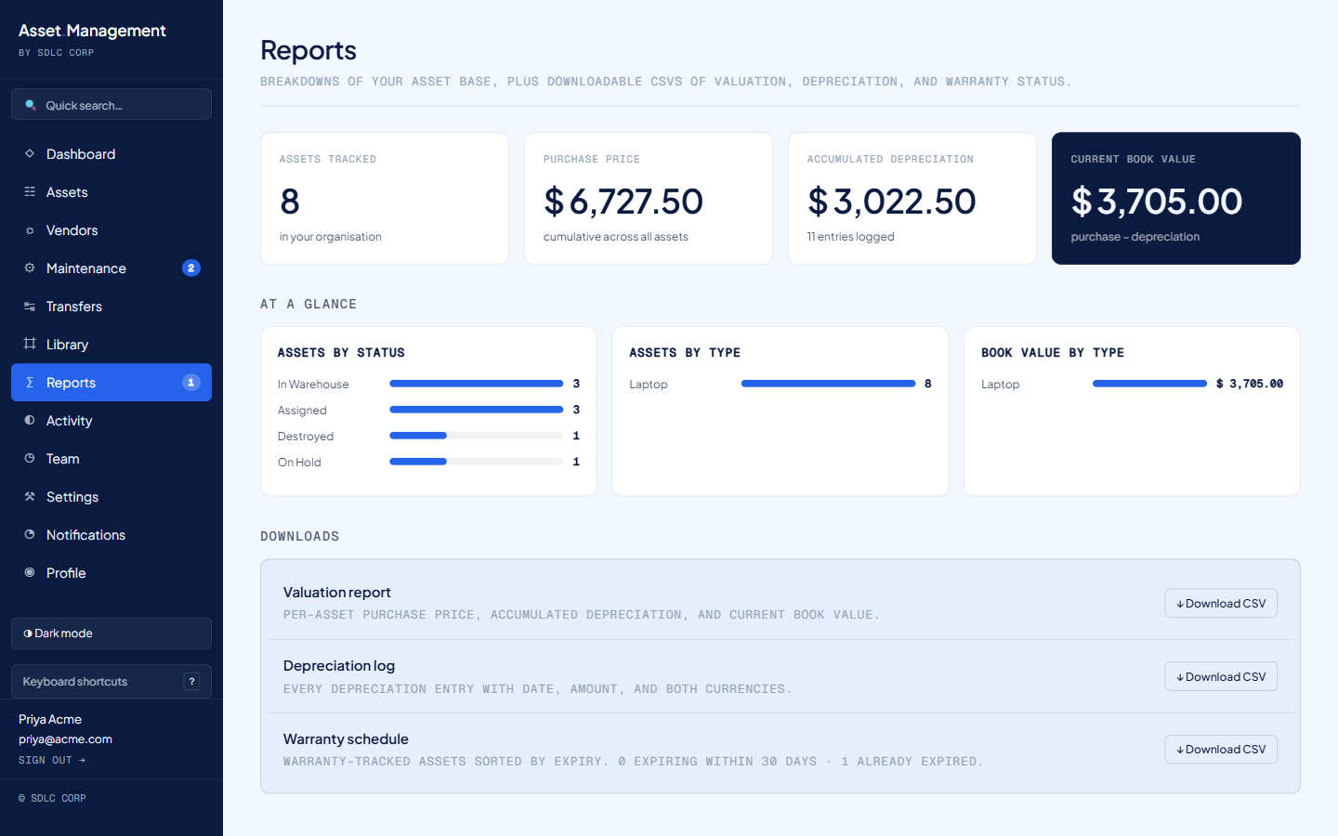Click the Accumulated Depreciation card

pyautogui.click(x=912, y=198)
